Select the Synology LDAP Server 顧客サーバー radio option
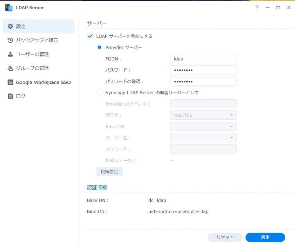Image resolution: width=295 pixels, height=245 pixels. click(x=99, y=93)
